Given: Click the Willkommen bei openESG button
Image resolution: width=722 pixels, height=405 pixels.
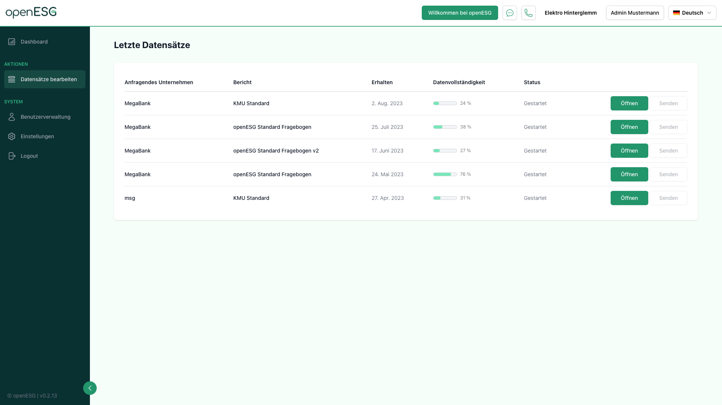Looking at the screenshot, I should point(460,12).
